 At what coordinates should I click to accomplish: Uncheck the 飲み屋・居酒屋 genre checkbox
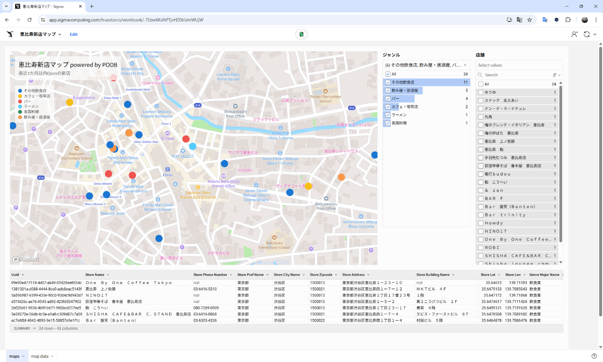[388, 90]
